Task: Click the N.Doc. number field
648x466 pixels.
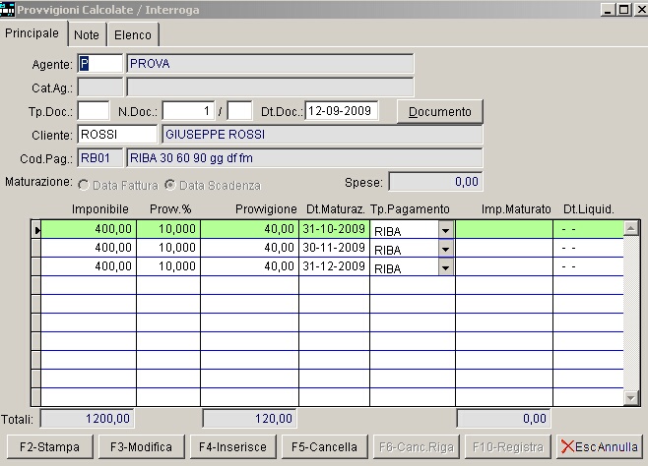Action: coord(188,111)
